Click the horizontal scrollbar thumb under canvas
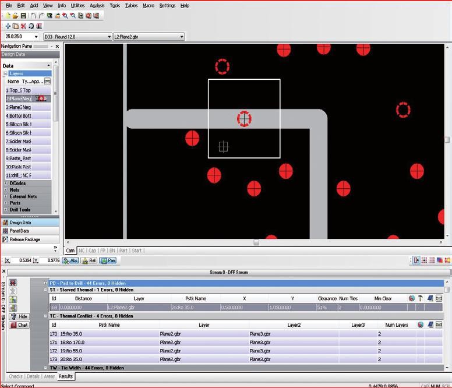The width and height of the screenshot is (452, 388). click(256, 242)
